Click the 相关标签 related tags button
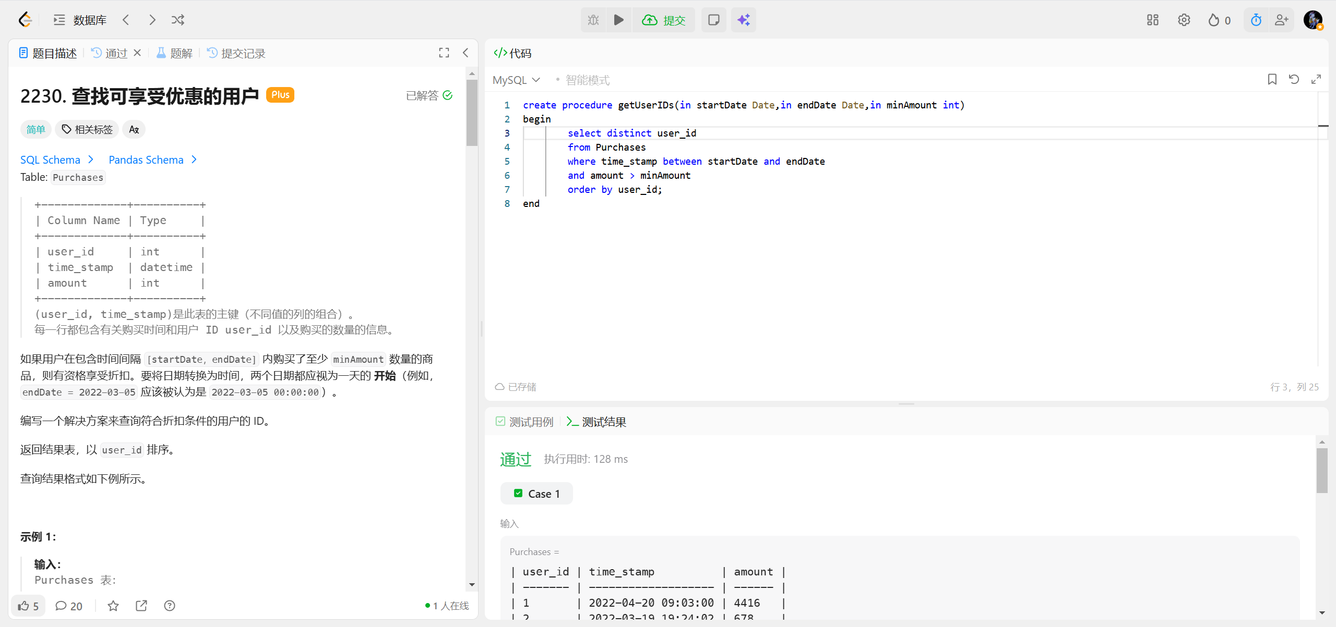The image size is (1336, 627). pyautogui.click(x=87, y=129)
